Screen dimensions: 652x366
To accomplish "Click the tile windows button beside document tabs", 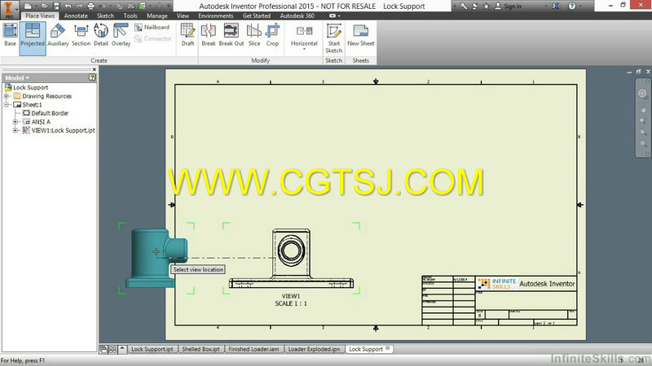I will pos(112,350).
